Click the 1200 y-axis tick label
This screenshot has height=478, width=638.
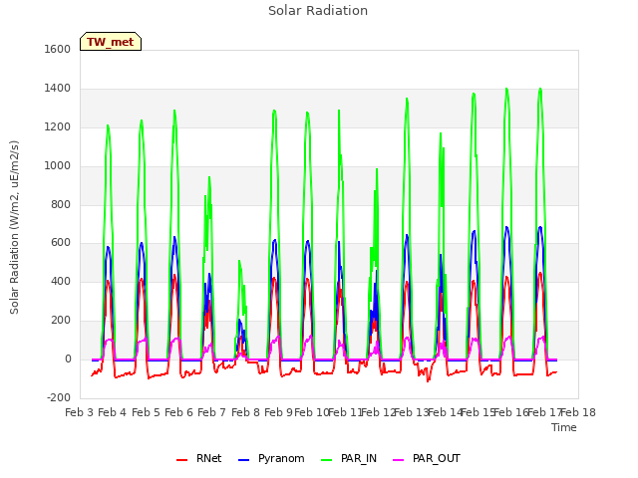[58, 126]
